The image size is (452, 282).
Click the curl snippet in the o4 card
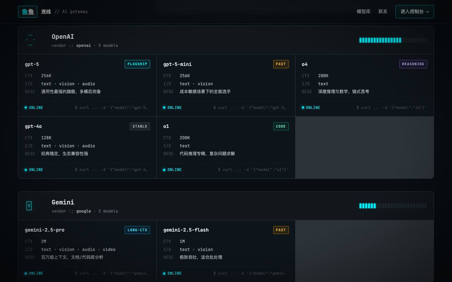(392, 108)
